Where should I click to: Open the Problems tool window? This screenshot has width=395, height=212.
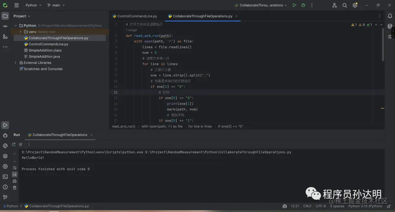click(x=5, y=187)
